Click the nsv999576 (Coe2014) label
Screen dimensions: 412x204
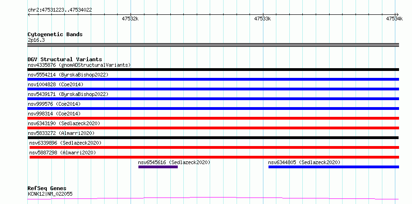click(x=54, y=104)
